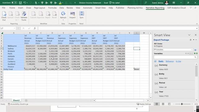
Task: Click the user account profile picture
Action: 167,3
